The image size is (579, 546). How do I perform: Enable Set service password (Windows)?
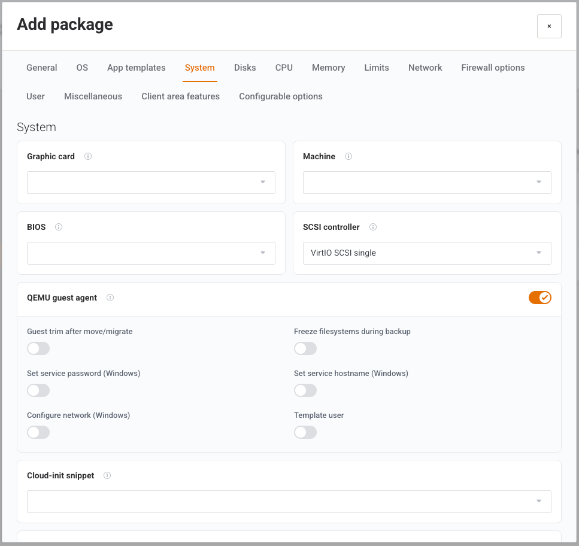point(38,390)
